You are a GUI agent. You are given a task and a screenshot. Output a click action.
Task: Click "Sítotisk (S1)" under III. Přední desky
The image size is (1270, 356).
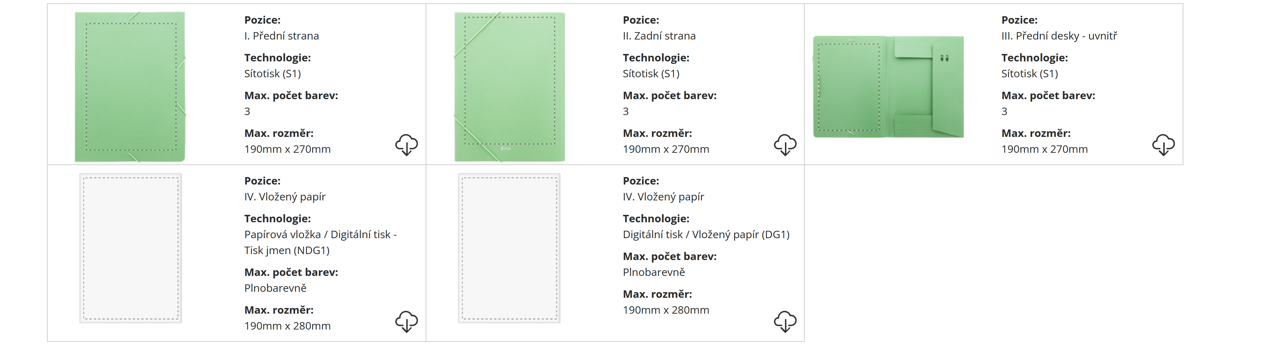click(x=1030, y=74)
